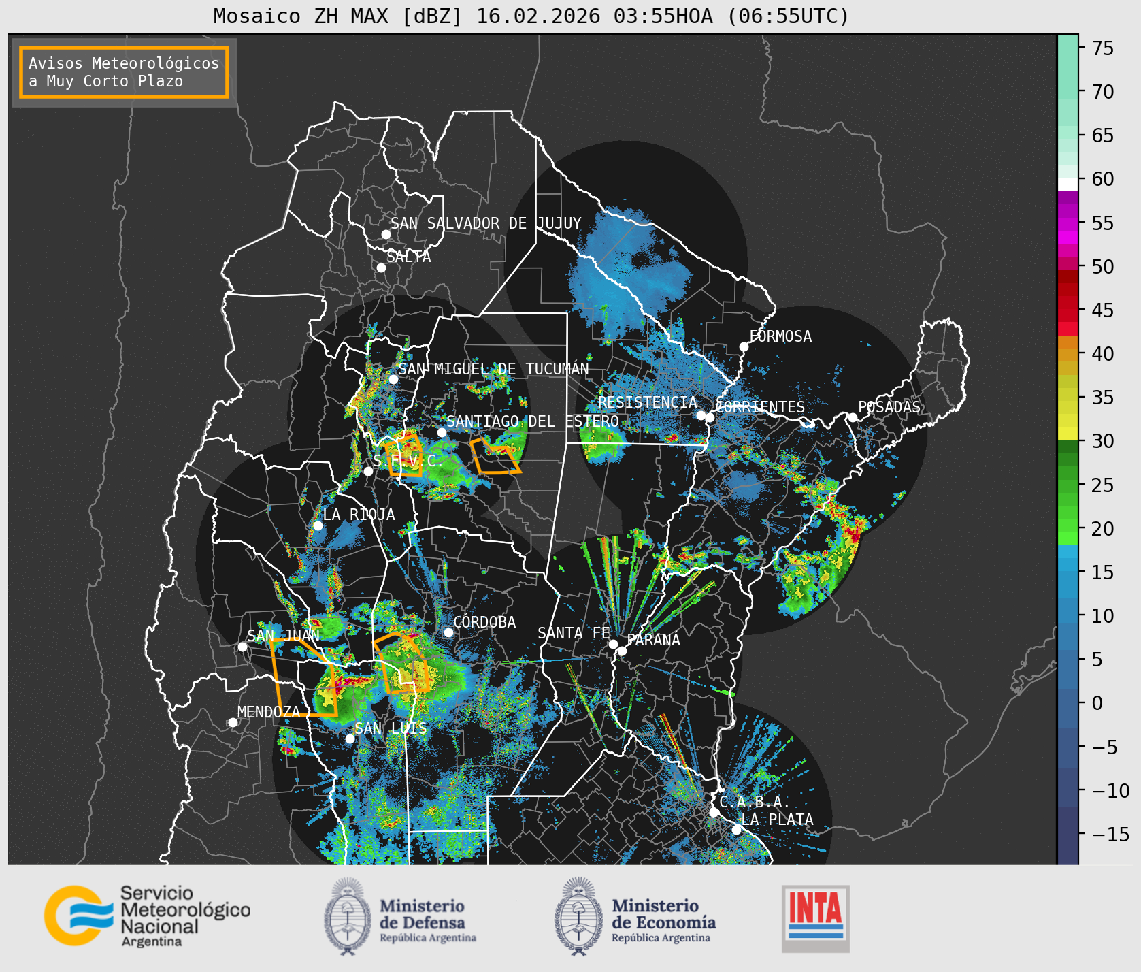
Task: Click the S.F.V.C. city label
Action: point(408,461)
